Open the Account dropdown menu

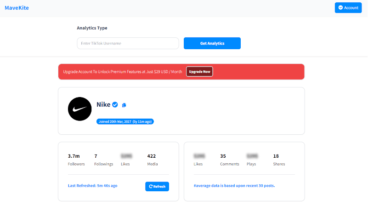[348, 8]
